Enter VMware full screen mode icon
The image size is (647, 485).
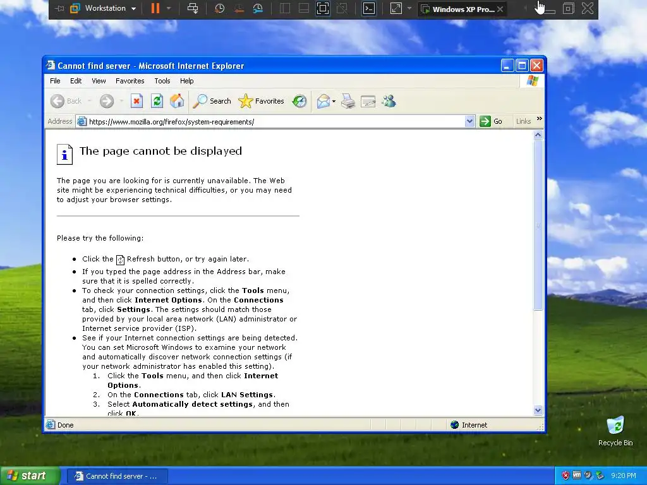323,8
